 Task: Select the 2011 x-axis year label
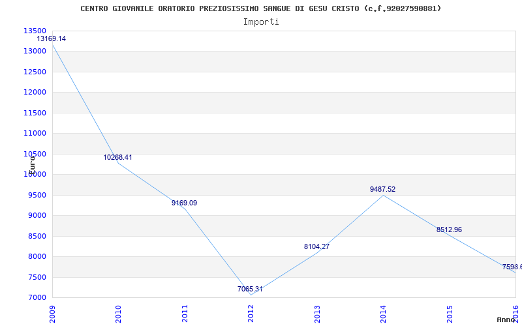pos(185,314)
